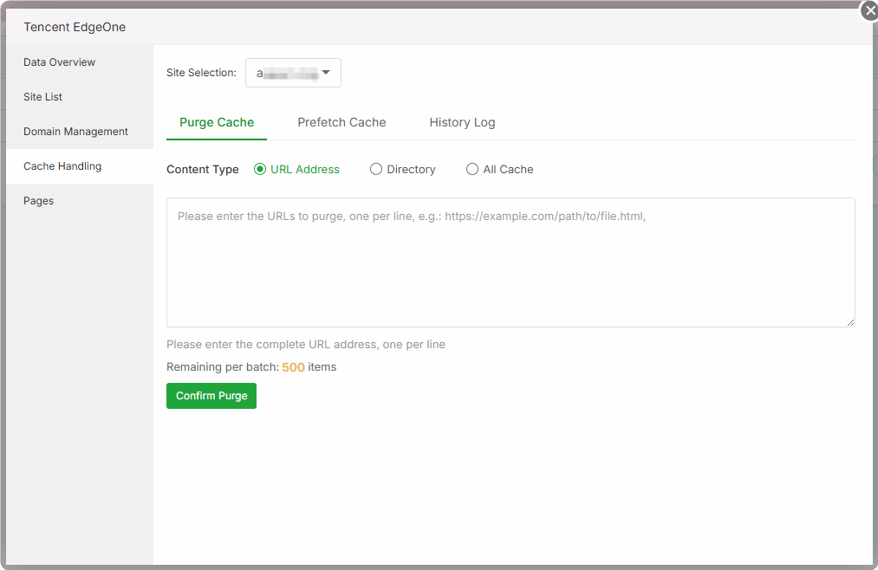The width and height of the screenshot is (878, 570).
Task: Go to Site List section
Action: click(80, 97)
